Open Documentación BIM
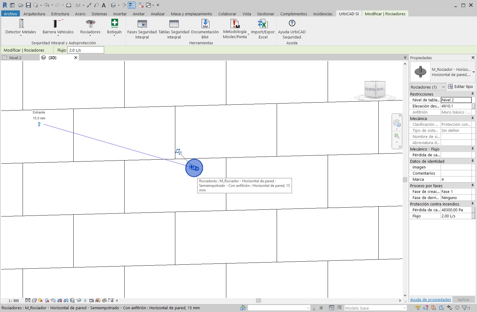This screenshot has width=477, height=312. click(205, 24)
